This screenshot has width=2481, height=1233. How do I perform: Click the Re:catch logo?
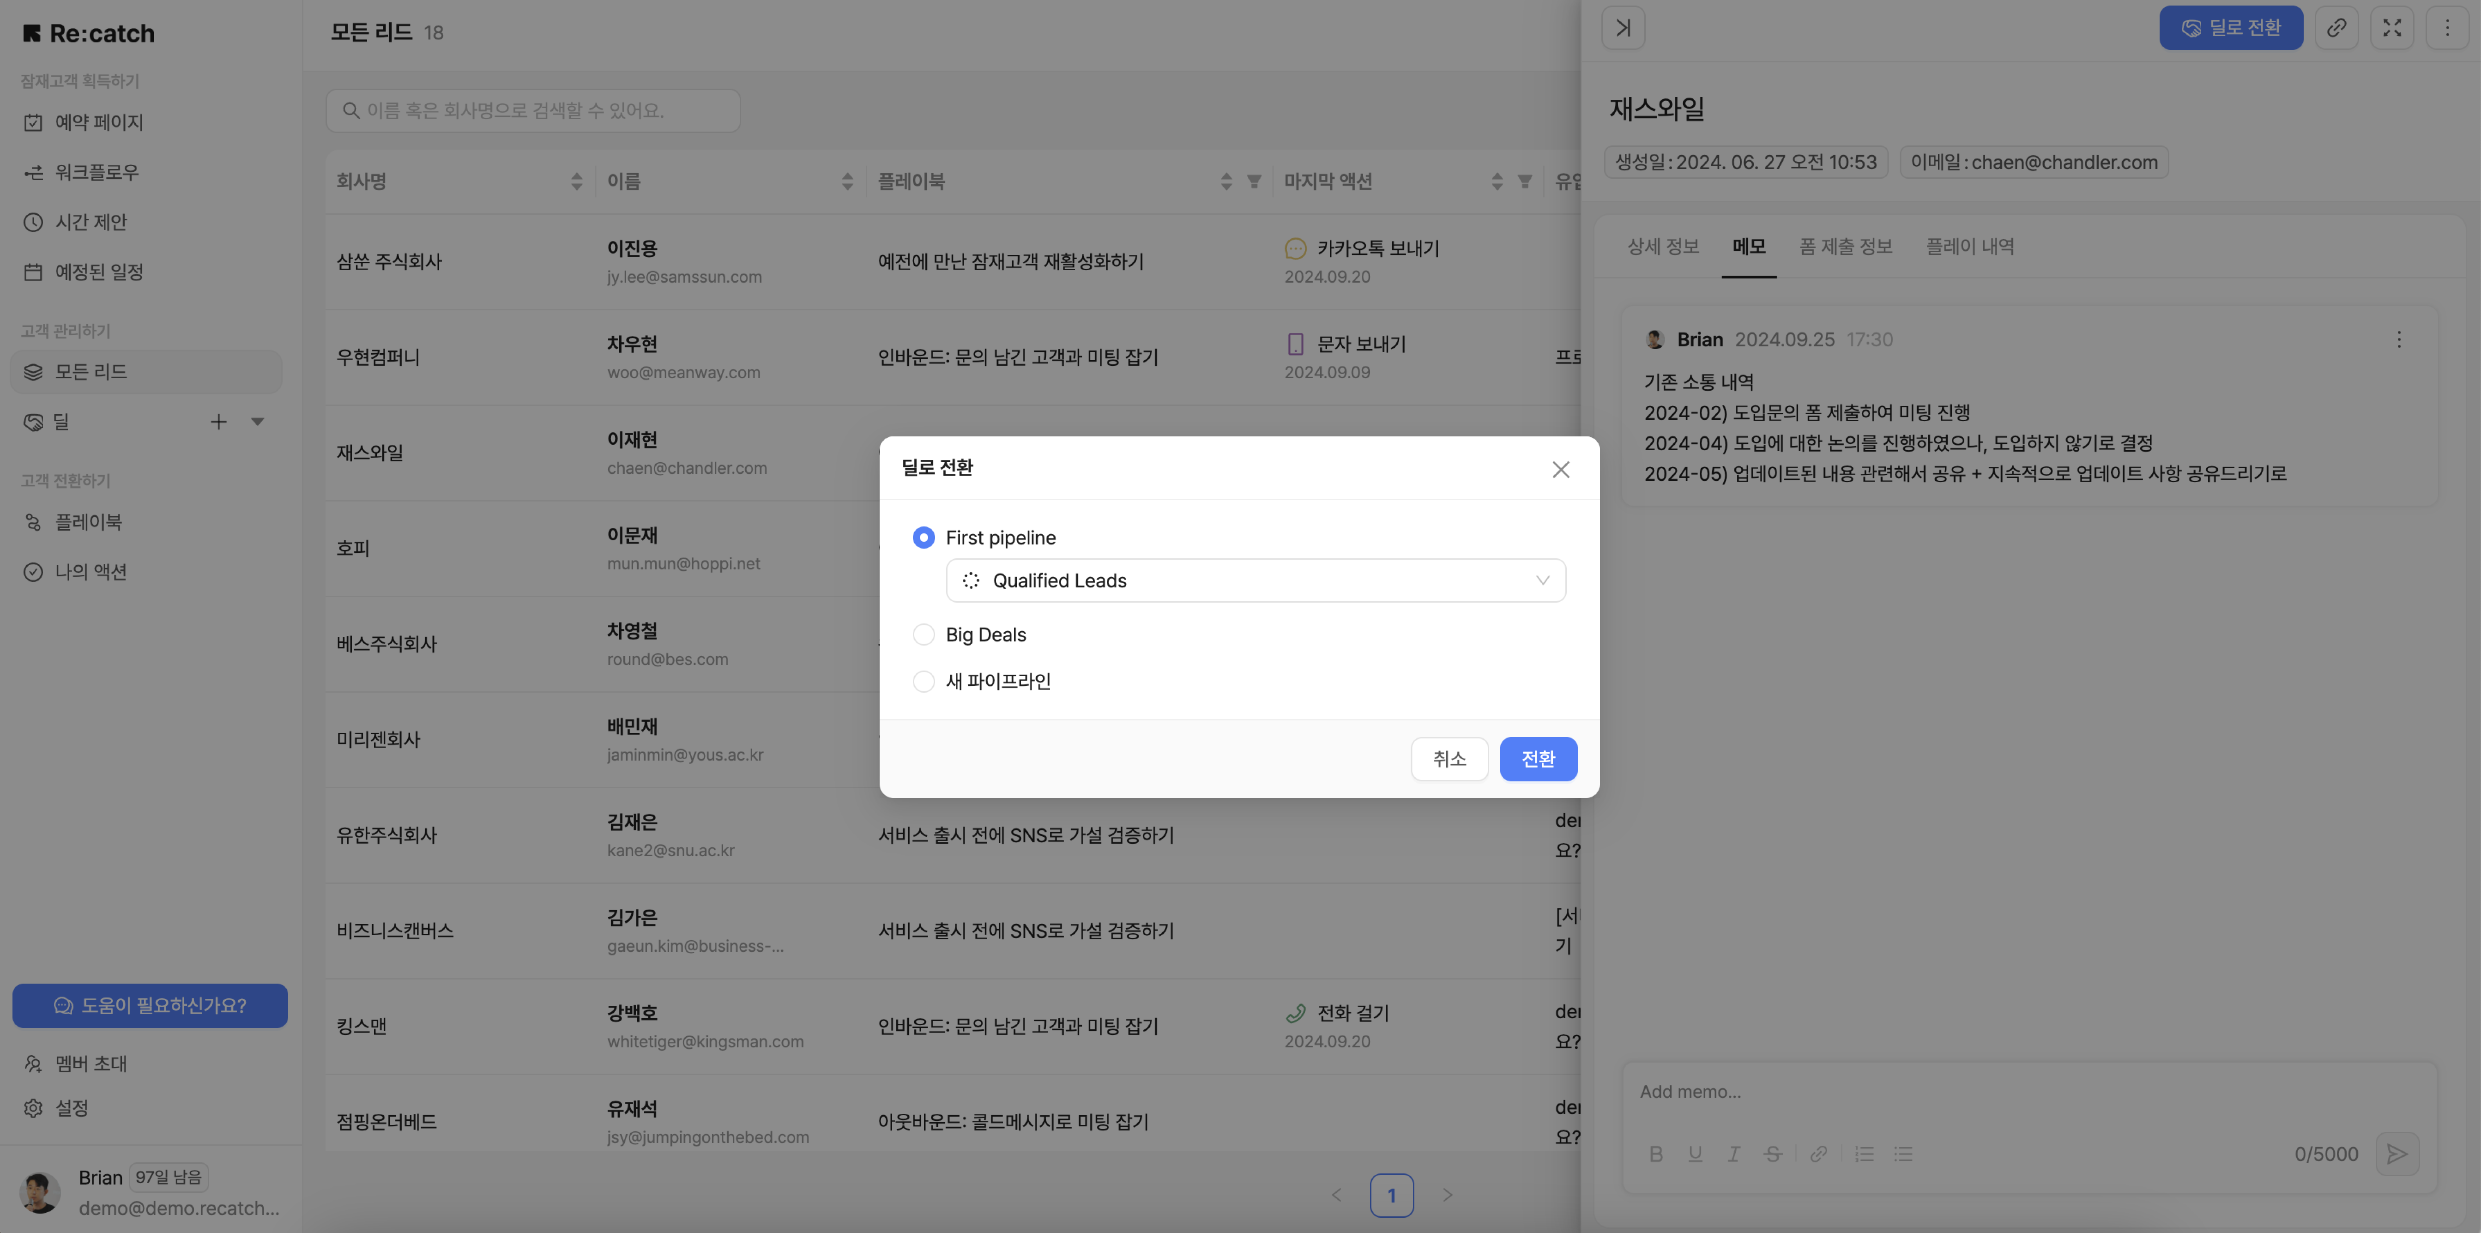(x=88, y=34)
